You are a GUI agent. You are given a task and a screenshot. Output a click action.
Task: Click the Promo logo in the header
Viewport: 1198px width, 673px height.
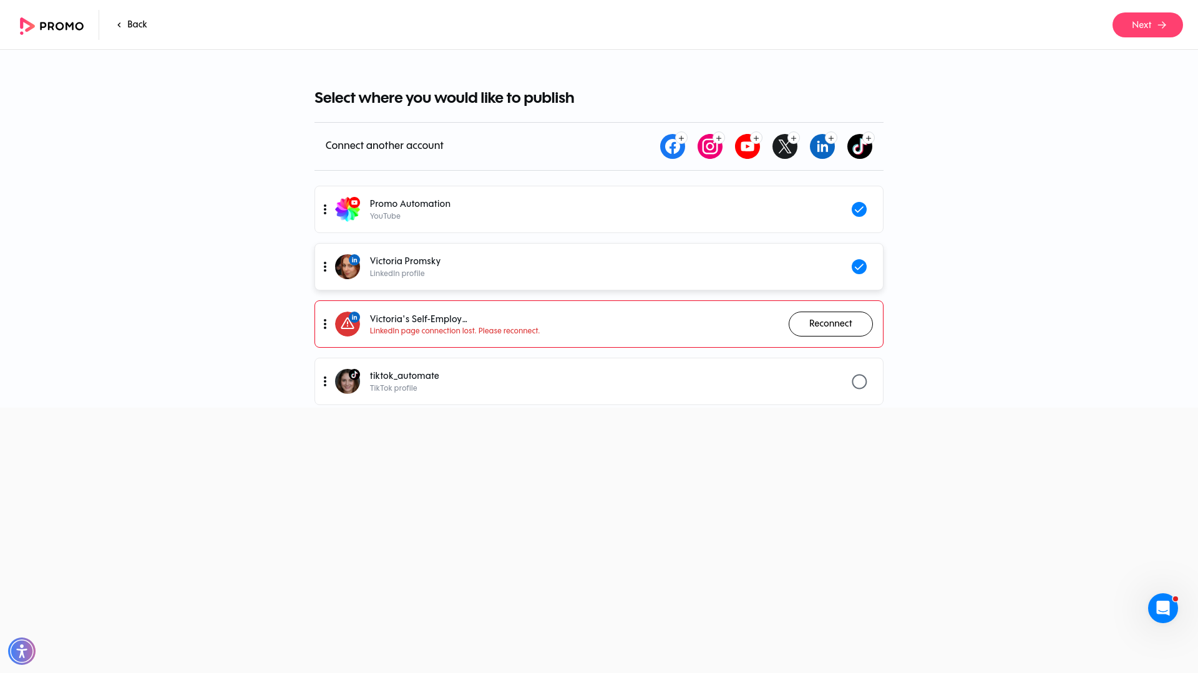coord(52,26)
